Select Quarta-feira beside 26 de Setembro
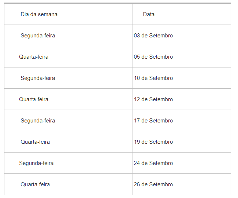This screenshot has width=238, height=198. click(35, 184)
